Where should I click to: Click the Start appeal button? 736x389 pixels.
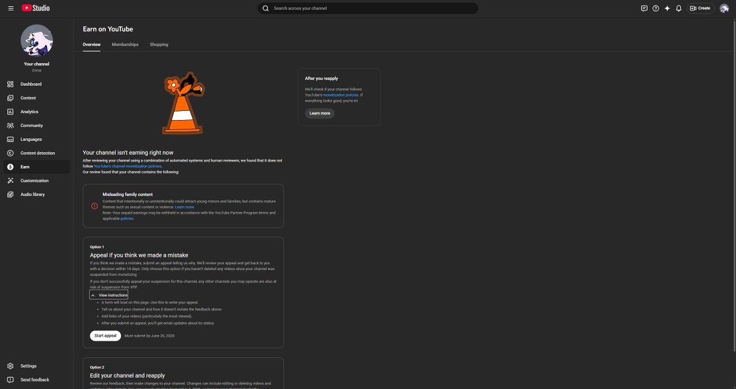point(105,336)
